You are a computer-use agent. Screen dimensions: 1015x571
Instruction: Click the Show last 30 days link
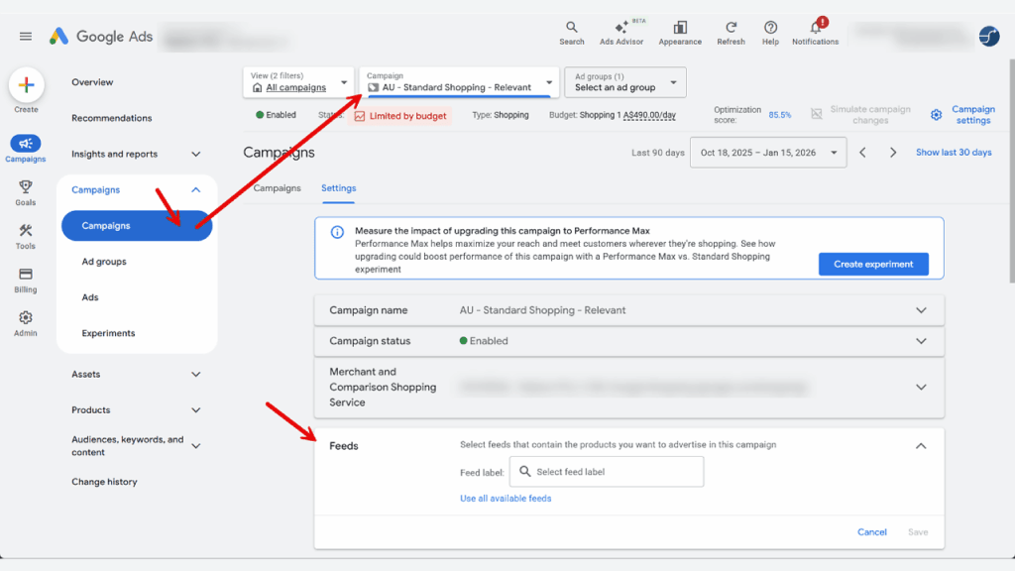954,152
